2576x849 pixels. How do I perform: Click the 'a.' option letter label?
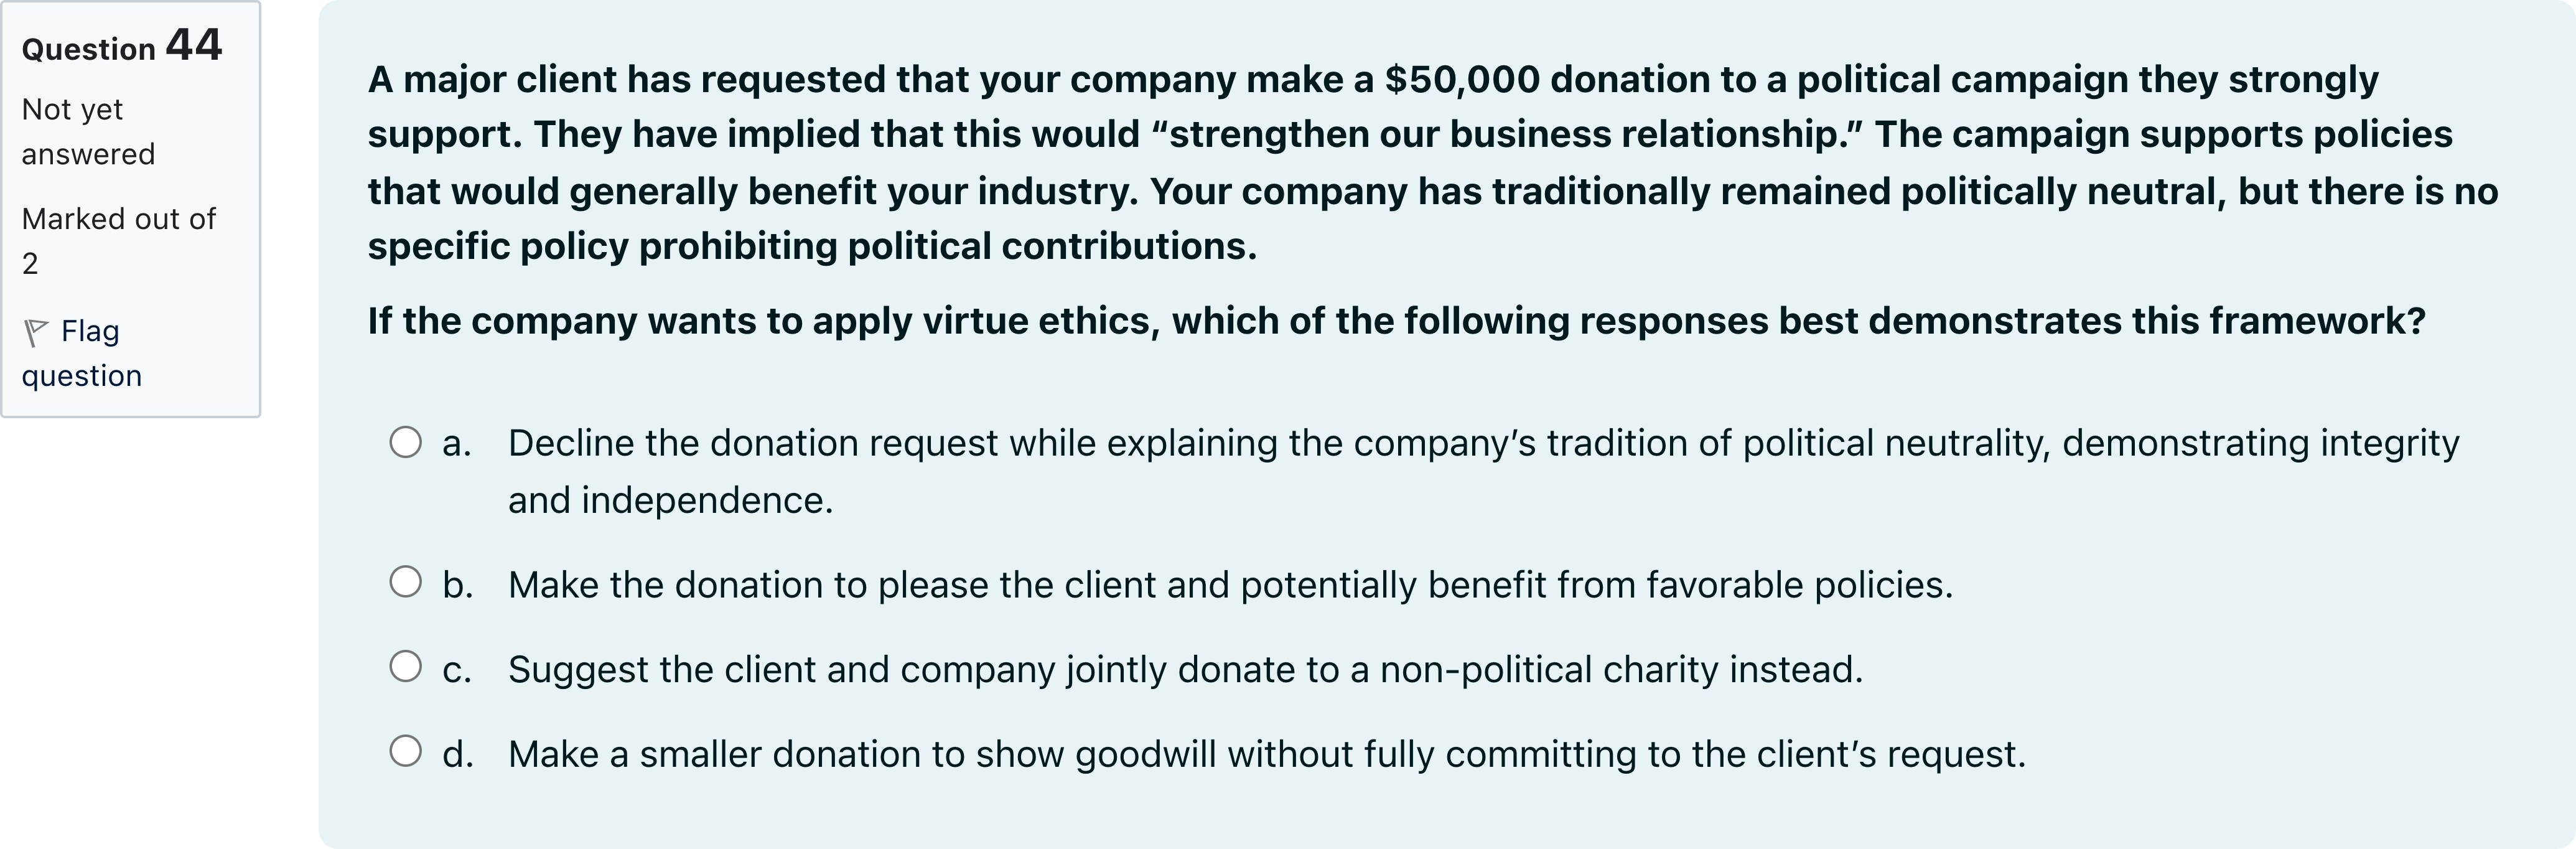[457, 443]
